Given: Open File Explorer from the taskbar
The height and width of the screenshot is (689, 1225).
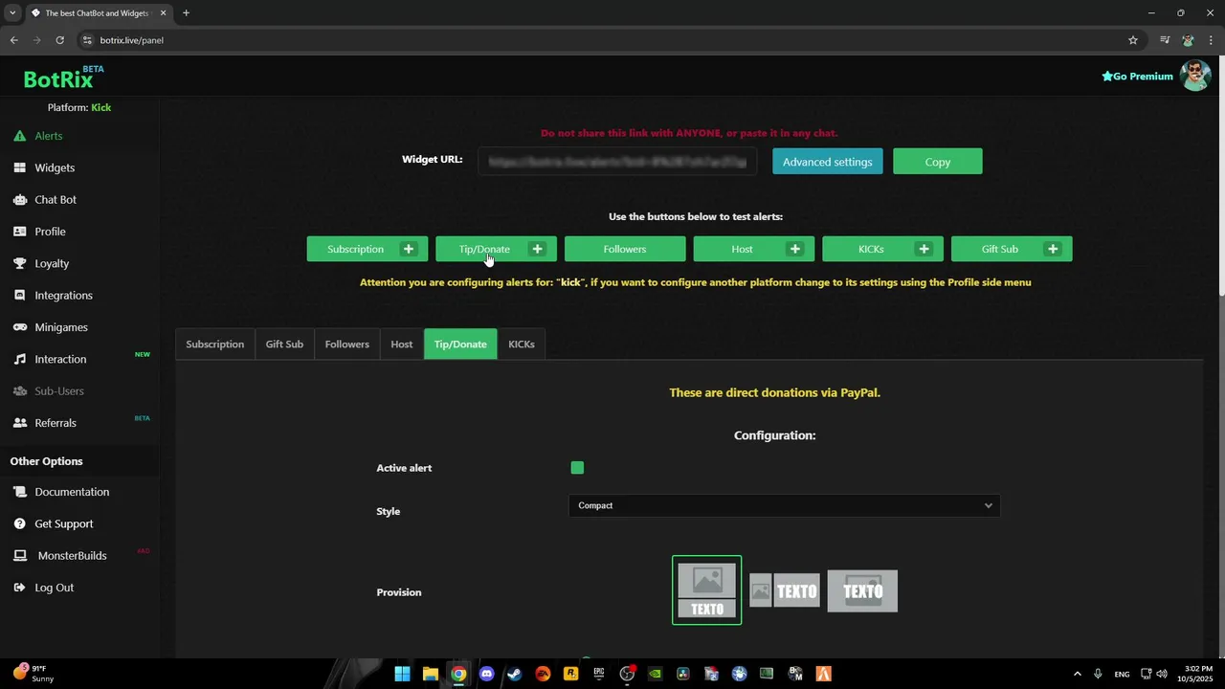Looking at the screenshot, I should tap(430, 674).
